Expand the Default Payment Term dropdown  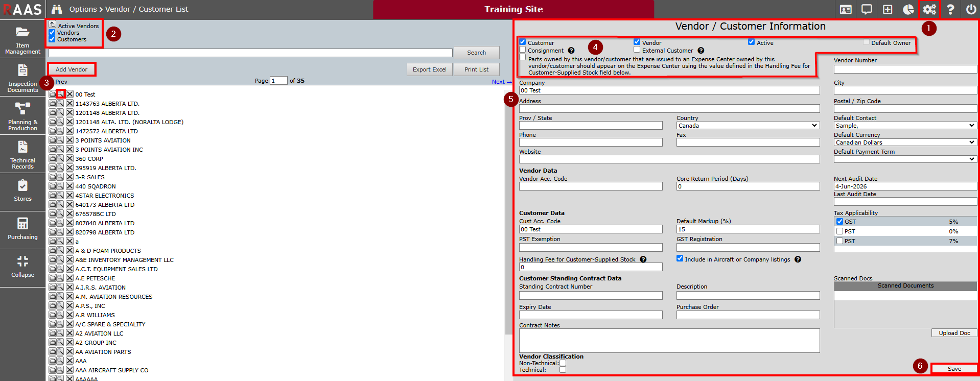tap(905, 159)
